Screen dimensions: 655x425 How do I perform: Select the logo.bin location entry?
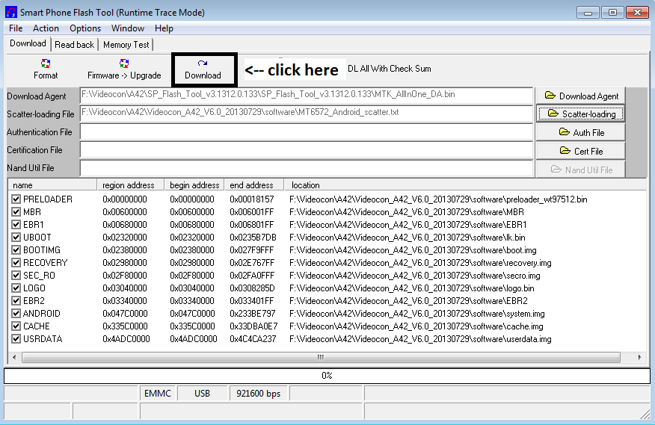pos(411,288)
